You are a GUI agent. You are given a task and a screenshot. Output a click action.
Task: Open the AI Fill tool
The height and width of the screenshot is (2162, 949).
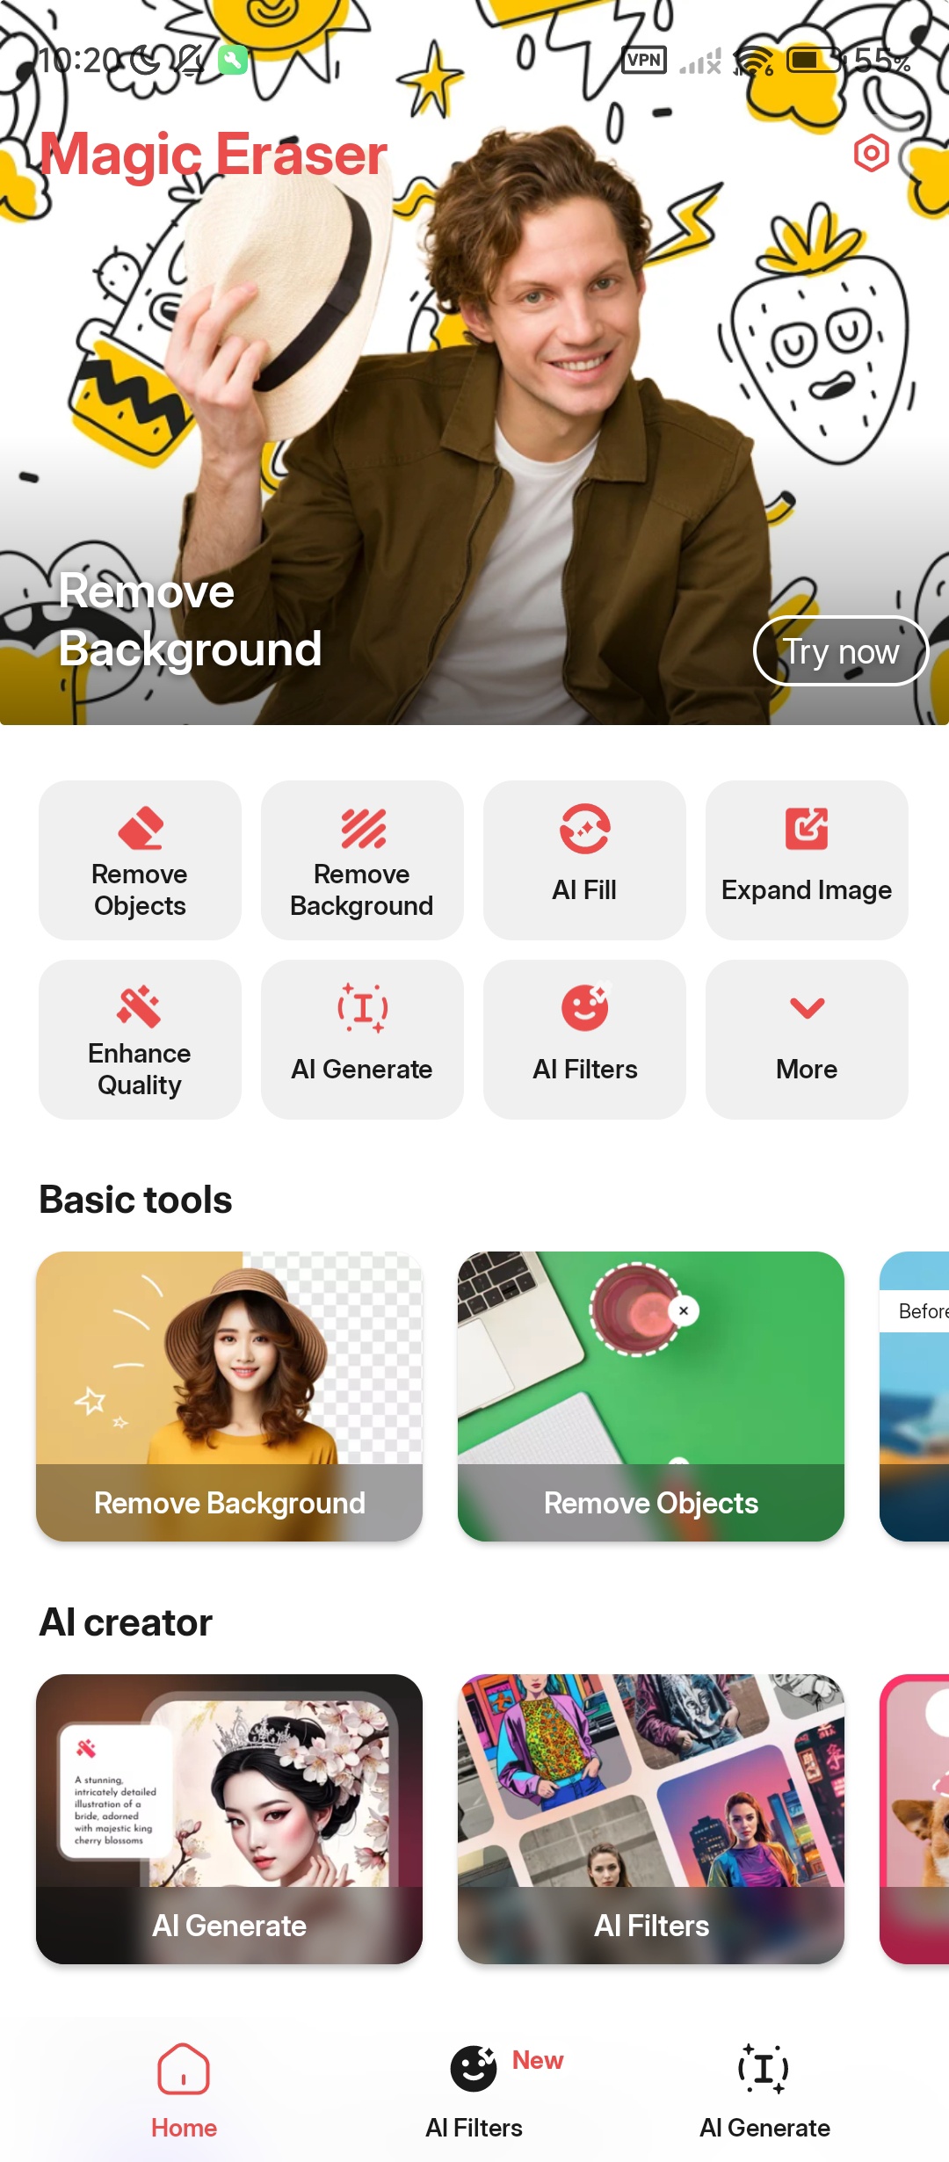(x=584, y=860)
